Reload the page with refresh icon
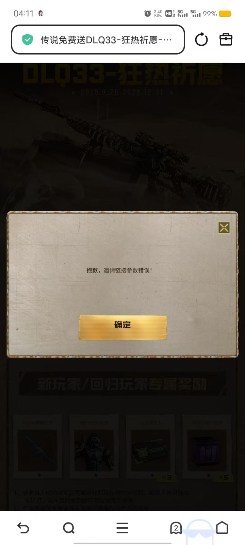Screen dimensions: 245x545 point(201,40)
